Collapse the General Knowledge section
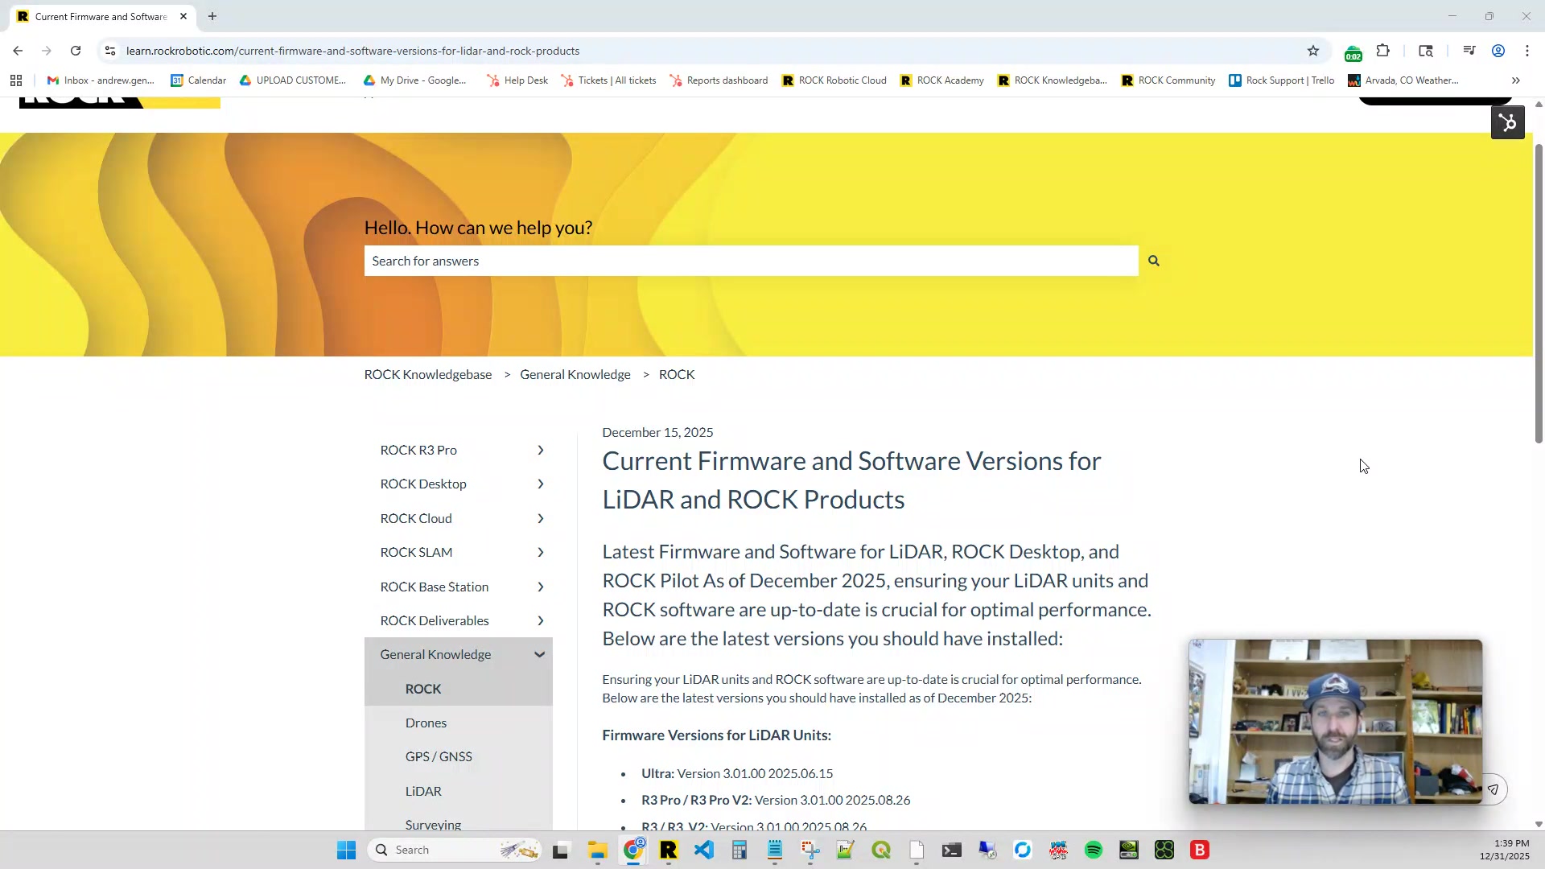Screen dimensions: 1545x869 pos(539,655)
